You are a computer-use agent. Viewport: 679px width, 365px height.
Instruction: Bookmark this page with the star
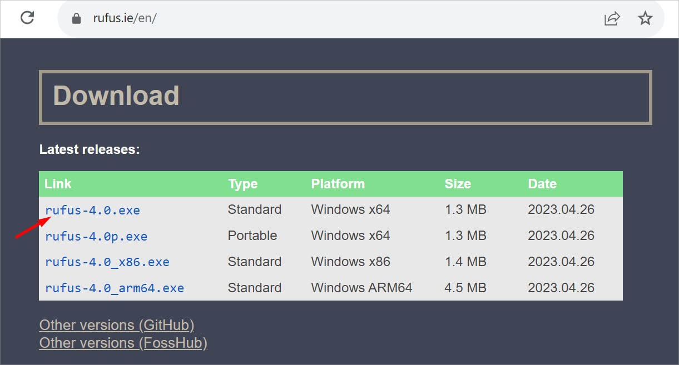pos(645,18)
